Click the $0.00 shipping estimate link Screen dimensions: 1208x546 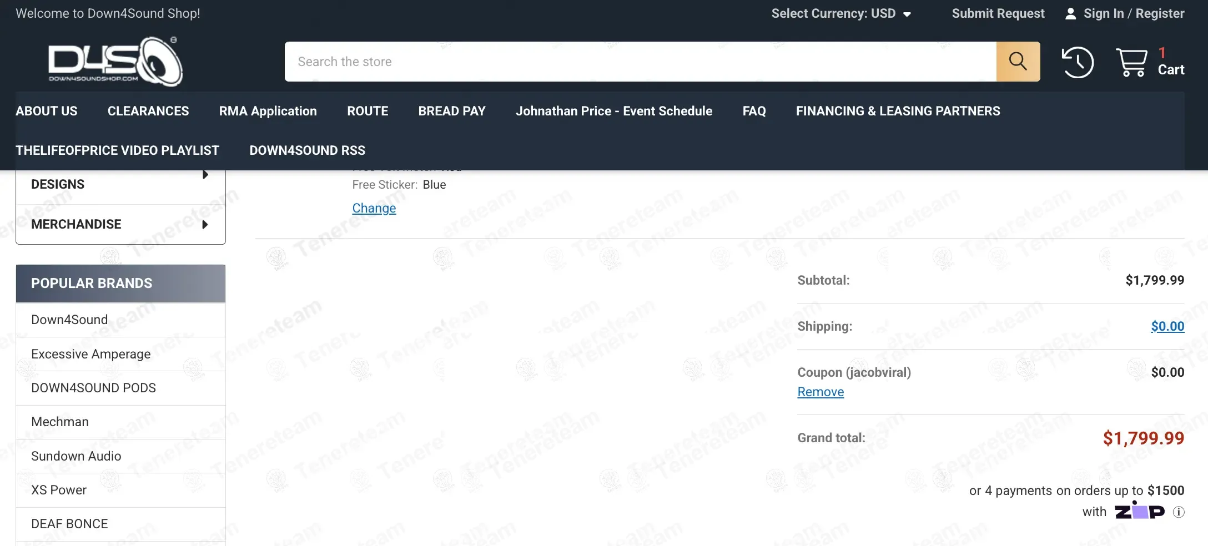[x=1167, y=326]
